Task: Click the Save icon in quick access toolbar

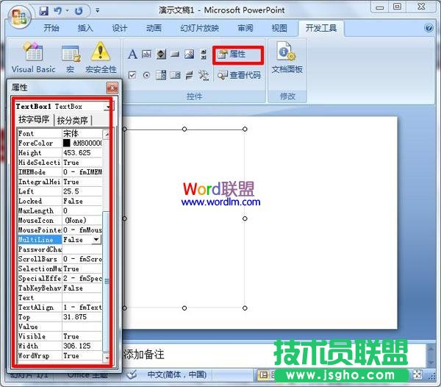Action: tap(44, 11)
